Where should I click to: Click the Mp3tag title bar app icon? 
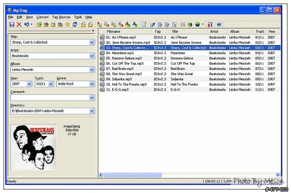(x=10, y=10)
